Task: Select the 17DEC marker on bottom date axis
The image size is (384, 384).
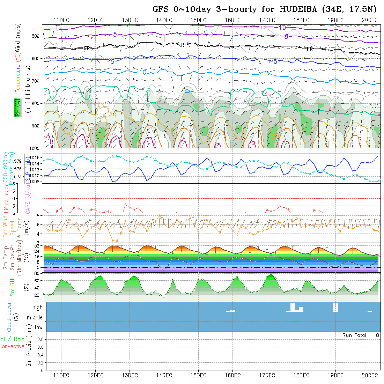Action: 267,375
